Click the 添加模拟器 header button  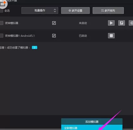pyautogui.click(x=92, y=121)
